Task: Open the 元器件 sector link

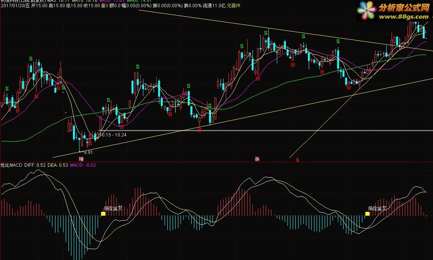Action: 233,6
